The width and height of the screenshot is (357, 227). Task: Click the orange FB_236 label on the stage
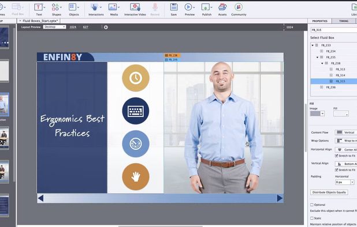coord(172,55)
